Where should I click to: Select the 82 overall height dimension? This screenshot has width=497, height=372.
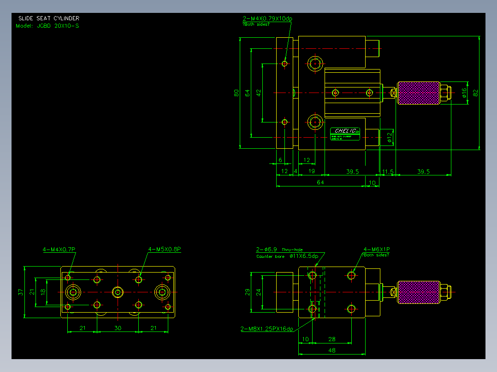475,93
